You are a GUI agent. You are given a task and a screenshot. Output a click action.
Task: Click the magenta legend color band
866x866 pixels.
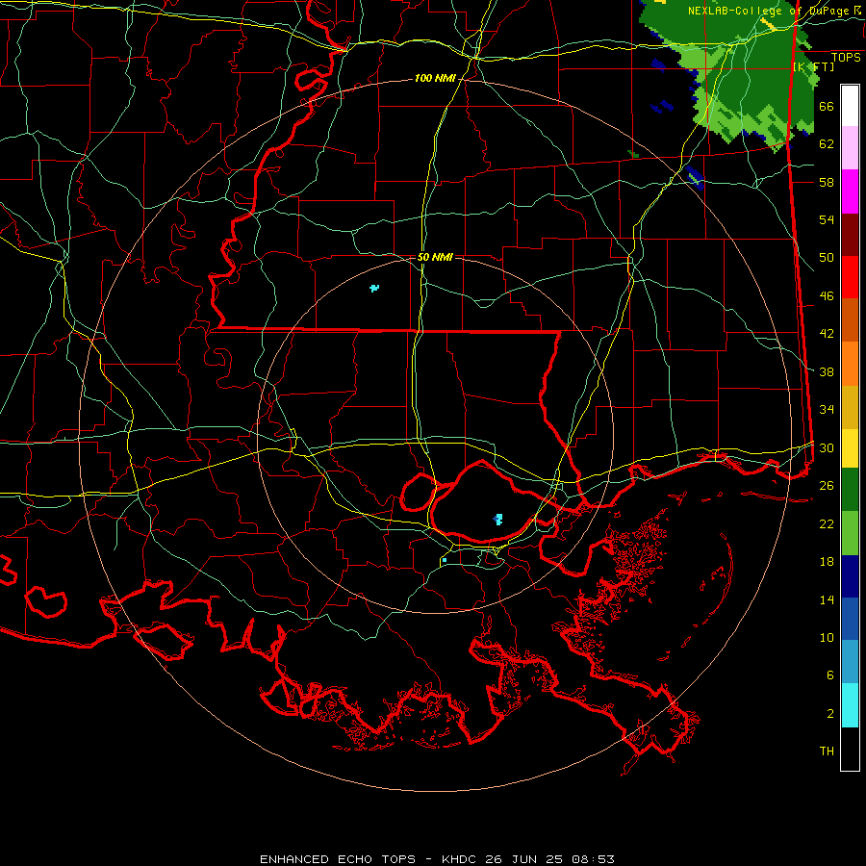coord(850,191)
